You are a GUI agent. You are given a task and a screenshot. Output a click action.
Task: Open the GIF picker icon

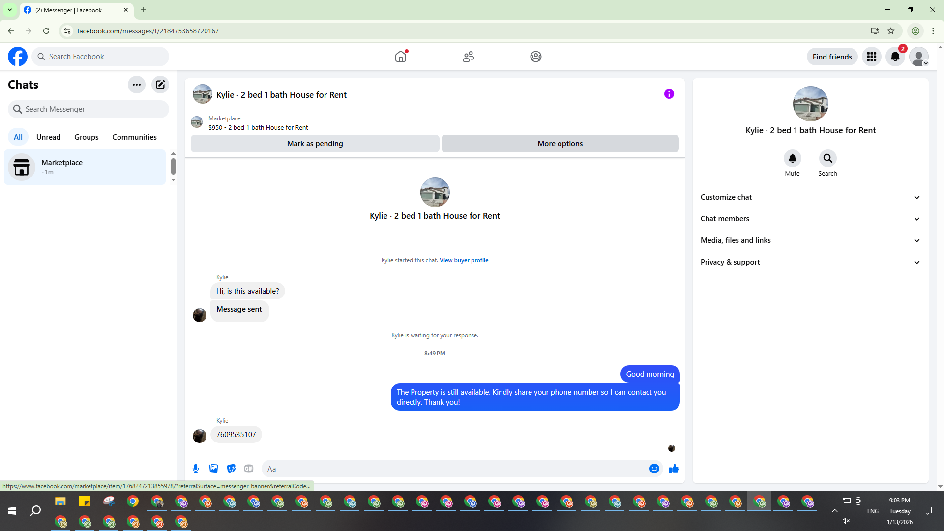[x=249, y=469]
